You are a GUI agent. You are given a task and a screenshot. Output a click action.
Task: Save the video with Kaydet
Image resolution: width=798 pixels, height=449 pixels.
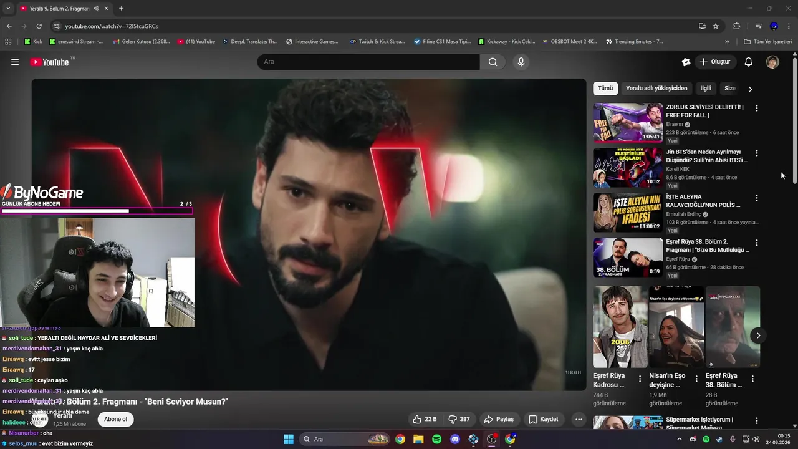(543, 419)
